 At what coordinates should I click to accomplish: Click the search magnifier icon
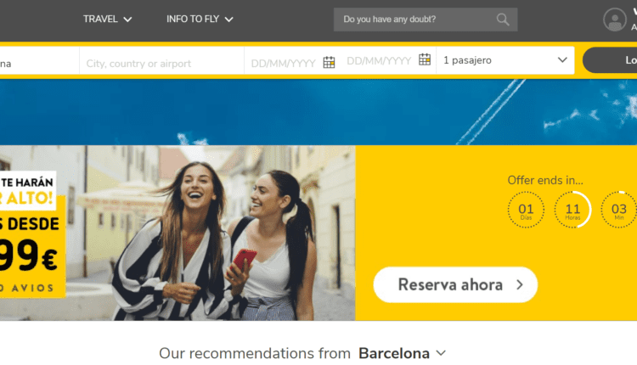503,19
